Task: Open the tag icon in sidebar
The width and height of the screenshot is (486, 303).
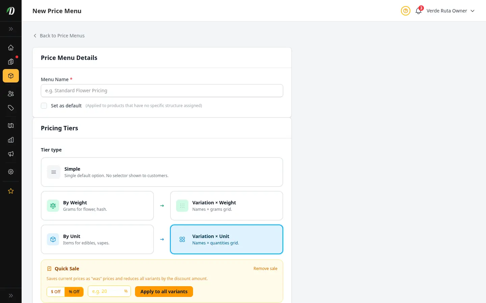Action: (x=11, y=108)
